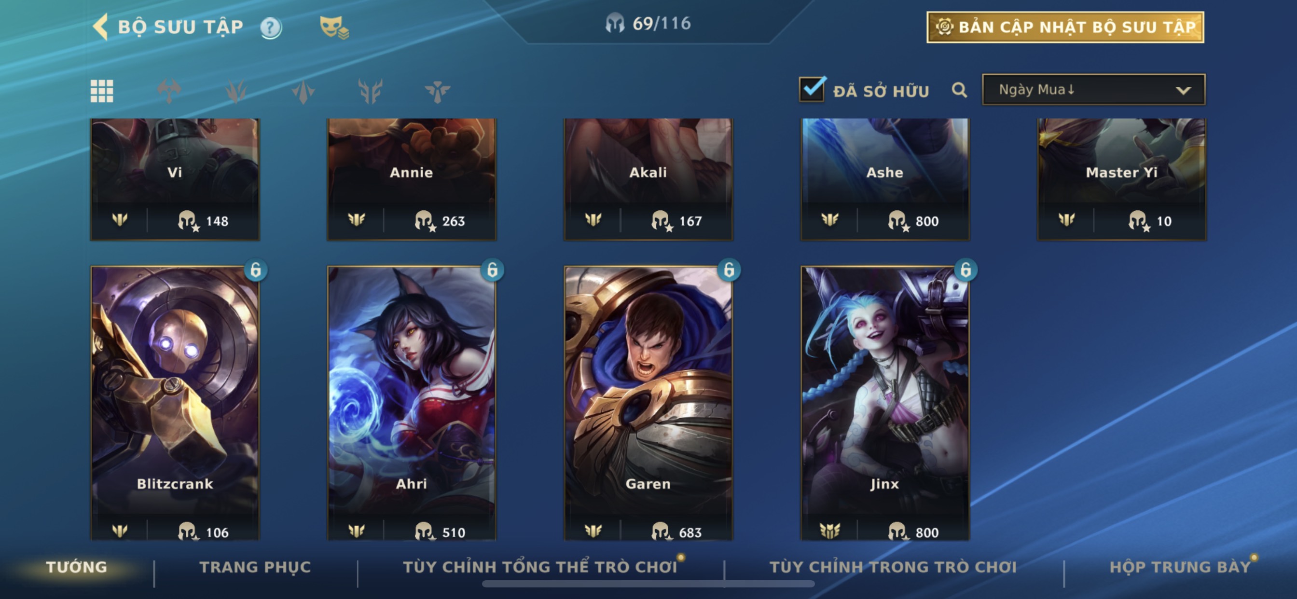Filter champions by assassin role icon

(x=303, y=91)
